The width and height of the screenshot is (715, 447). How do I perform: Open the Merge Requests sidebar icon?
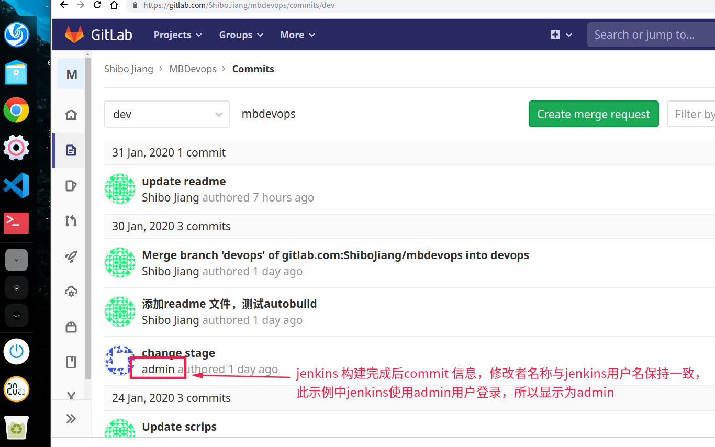coord(71,221)
